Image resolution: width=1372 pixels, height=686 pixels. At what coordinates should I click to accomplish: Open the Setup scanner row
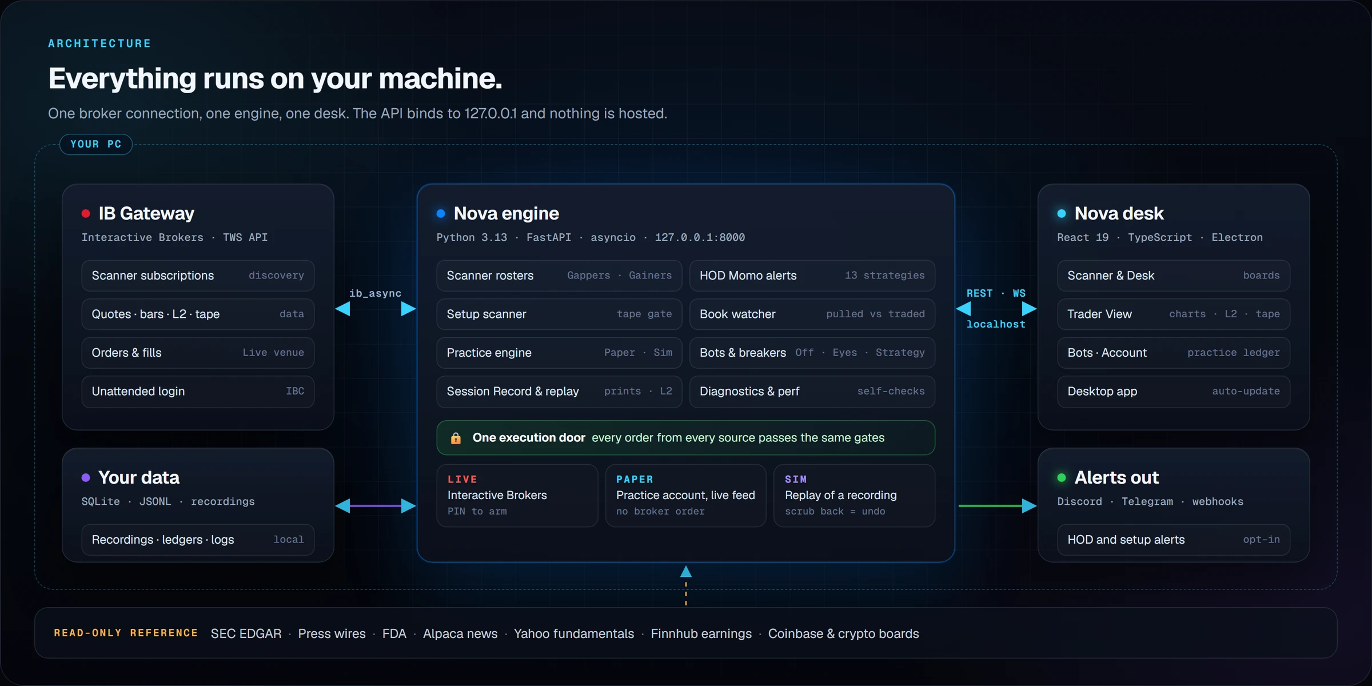click(559, 314)
